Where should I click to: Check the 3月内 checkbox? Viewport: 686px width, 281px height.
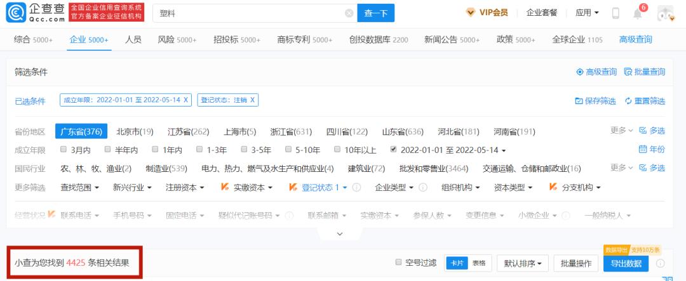[x=64, y=150]
